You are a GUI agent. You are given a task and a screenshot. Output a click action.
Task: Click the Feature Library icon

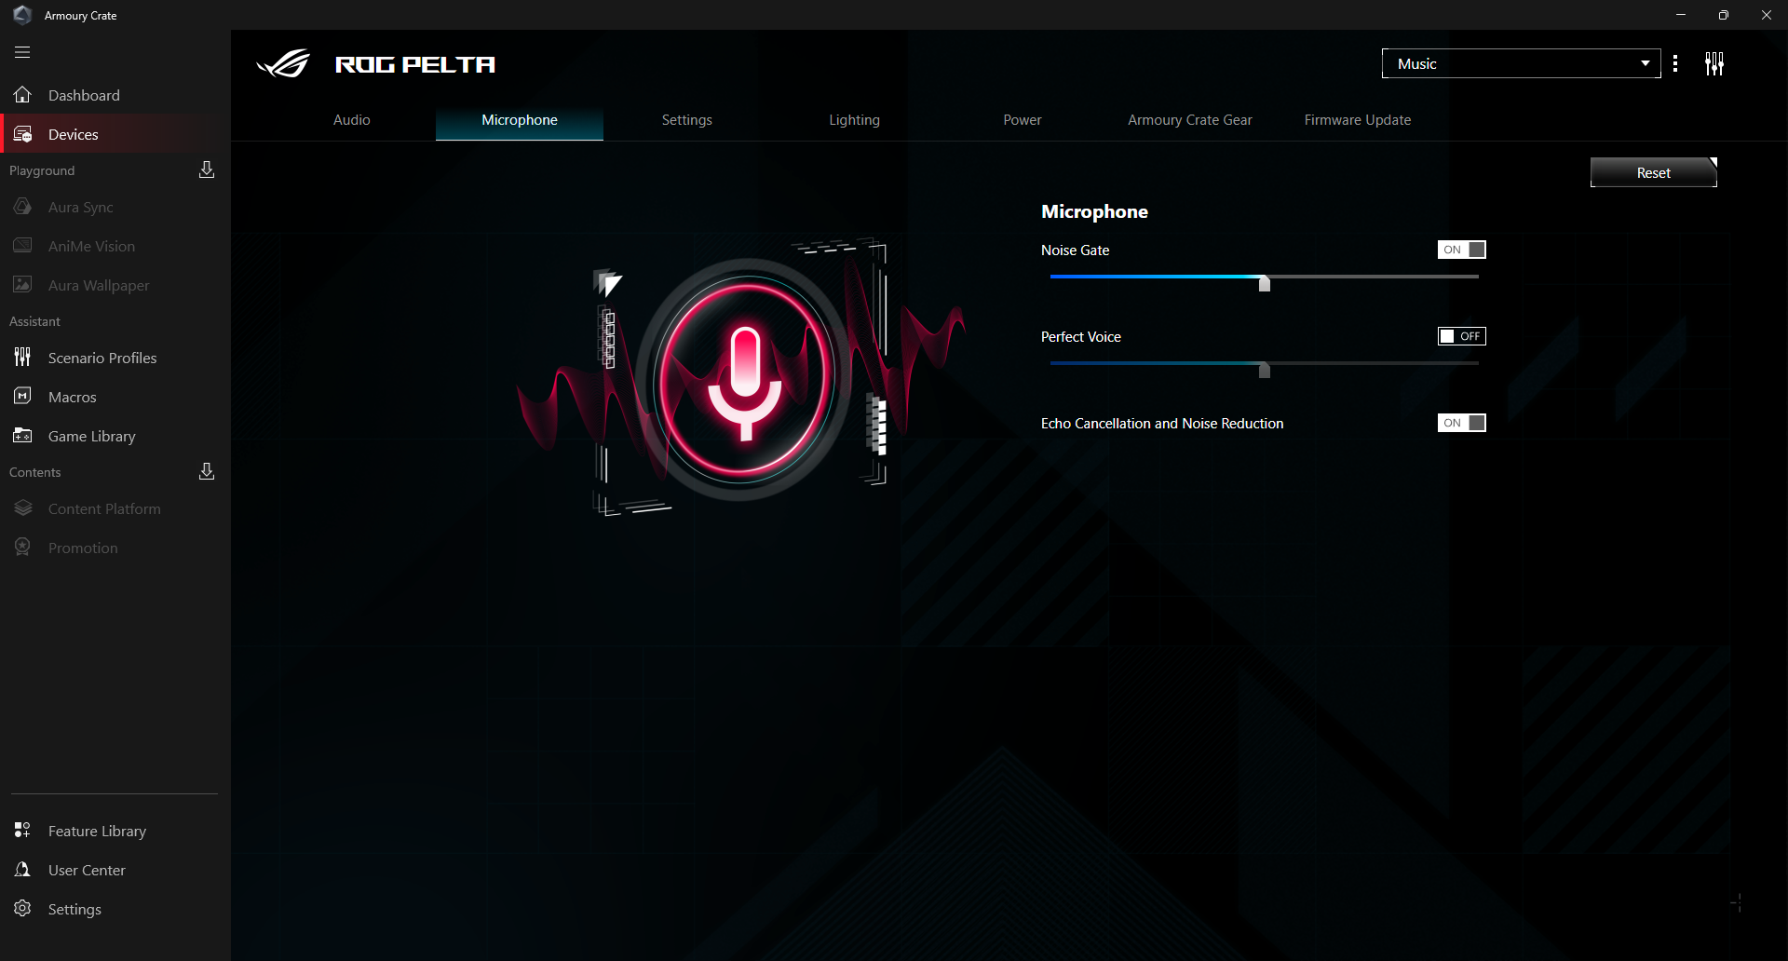coord(22,831)
